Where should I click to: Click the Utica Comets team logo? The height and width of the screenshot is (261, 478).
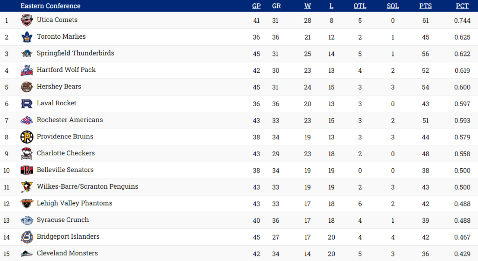[x=27, y=20]
